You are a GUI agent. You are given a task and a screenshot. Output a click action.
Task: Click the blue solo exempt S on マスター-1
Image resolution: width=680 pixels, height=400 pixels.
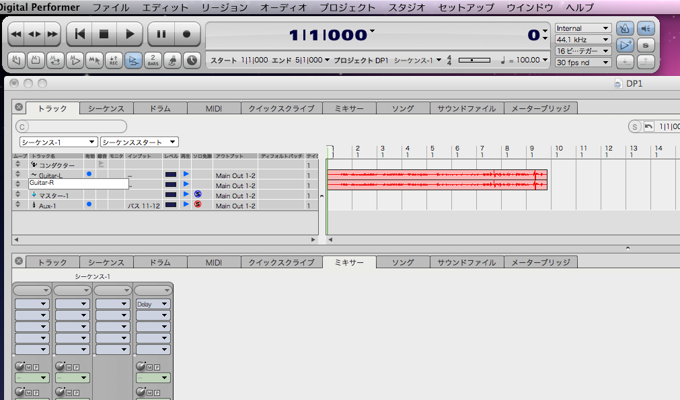tap(198, 194)
